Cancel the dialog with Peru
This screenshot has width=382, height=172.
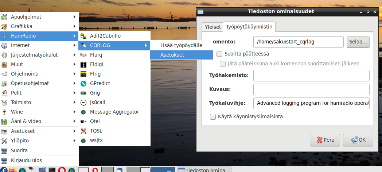(x=325, y=140)
